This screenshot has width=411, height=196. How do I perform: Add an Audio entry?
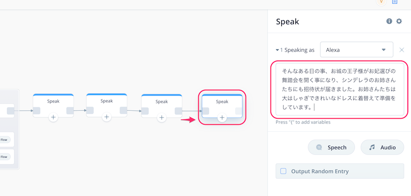(x=383, y=148)
